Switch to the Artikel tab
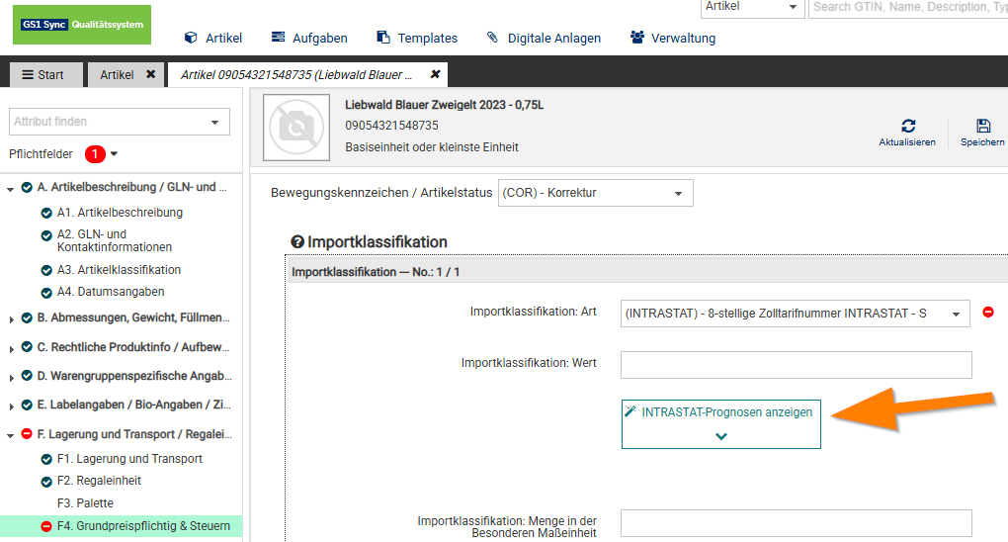 click(117, 74)
